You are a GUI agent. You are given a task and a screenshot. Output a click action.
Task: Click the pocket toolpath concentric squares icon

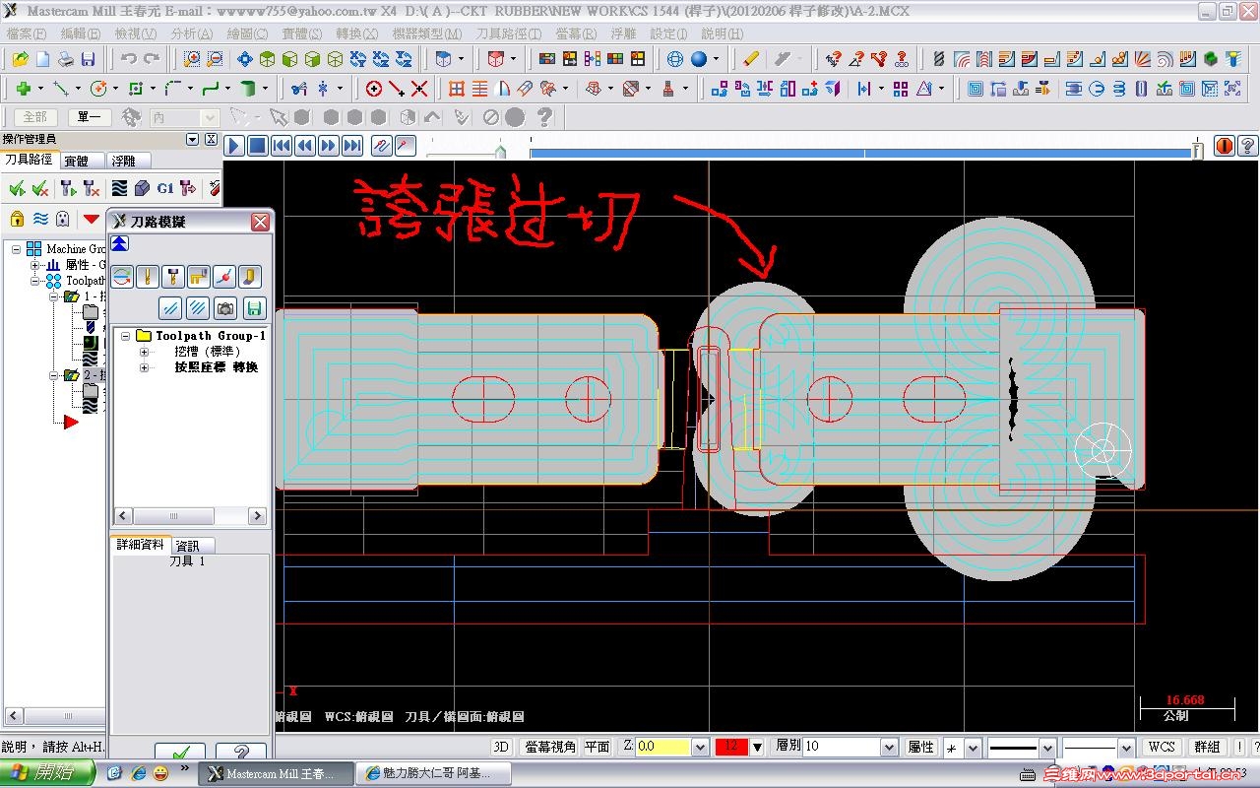click(976, 89)
